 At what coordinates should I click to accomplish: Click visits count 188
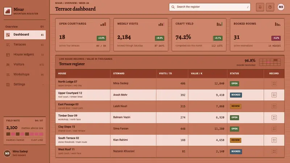click(x=183, y=140)
